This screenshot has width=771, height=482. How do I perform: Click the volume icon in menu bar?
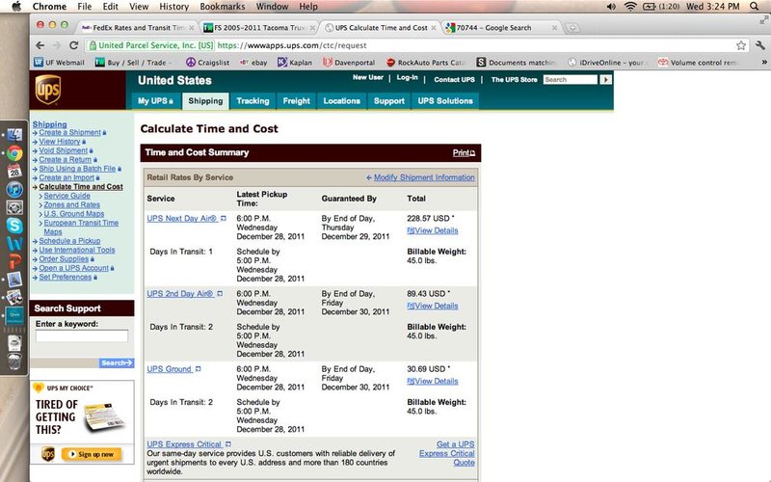(611, 7)
